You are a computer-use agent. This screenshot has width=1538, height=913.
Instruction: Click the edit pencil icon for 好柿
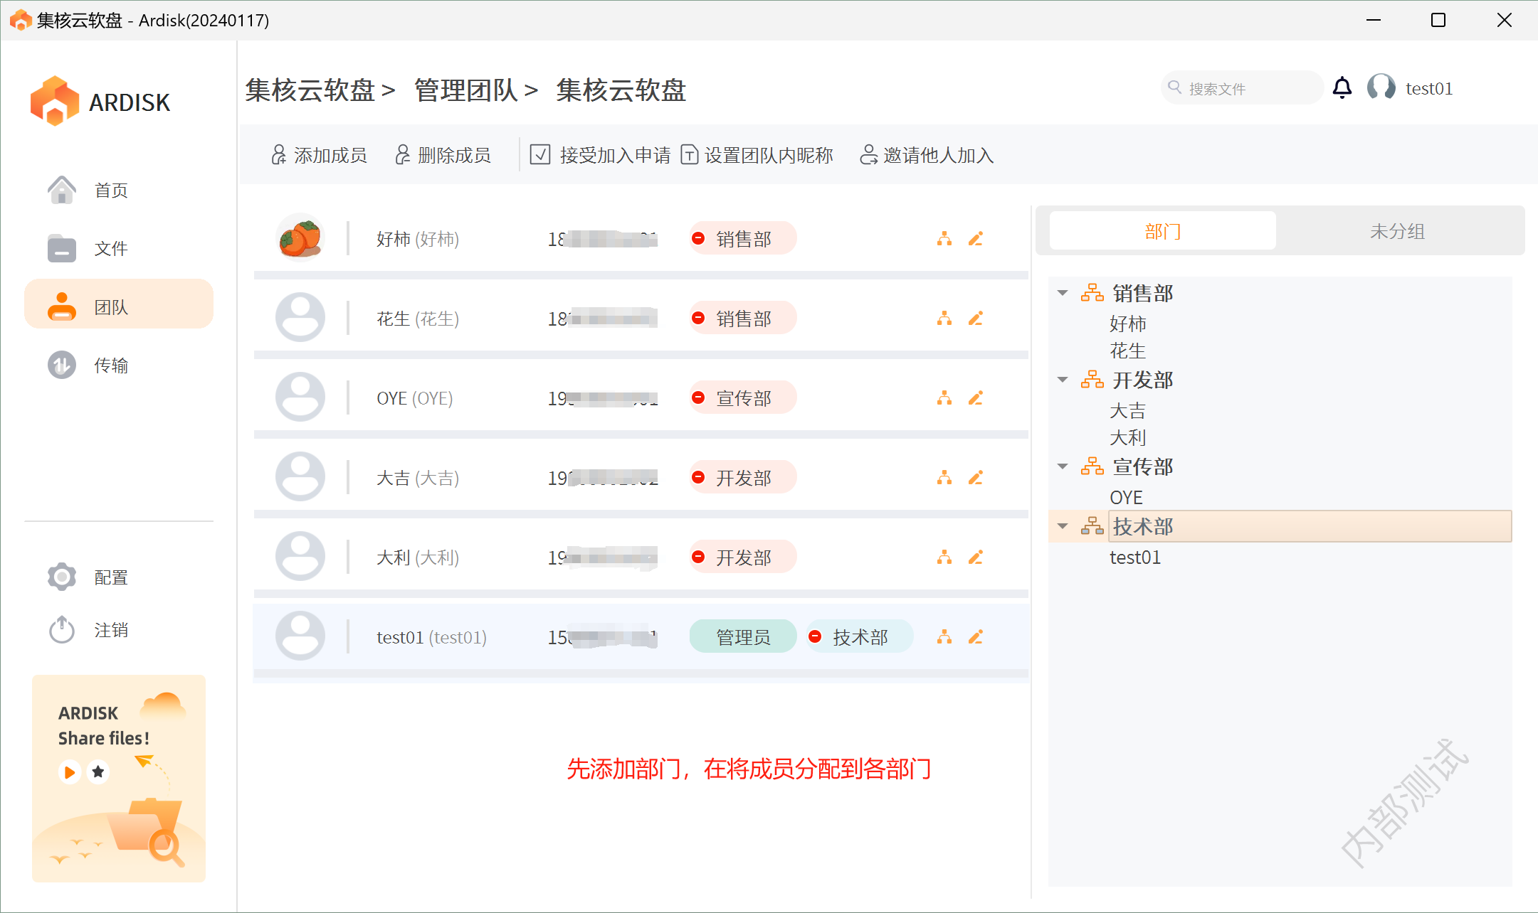(x=976, y=239)
